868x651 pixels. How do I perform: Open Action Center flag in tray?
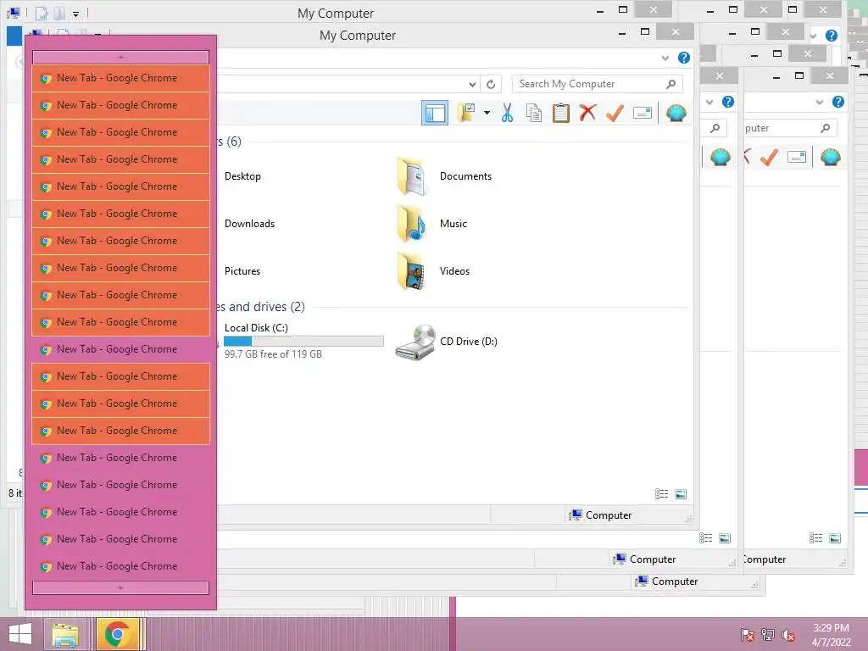(x=747, y=634)
